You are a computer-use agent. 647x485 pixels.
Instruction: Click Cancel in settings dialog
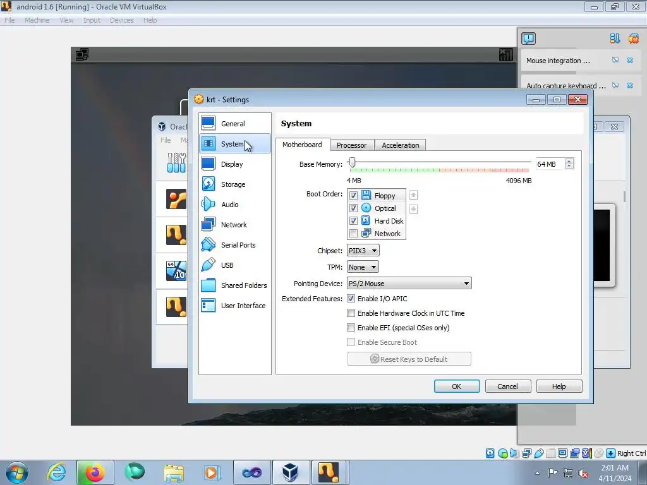[508, 386]
